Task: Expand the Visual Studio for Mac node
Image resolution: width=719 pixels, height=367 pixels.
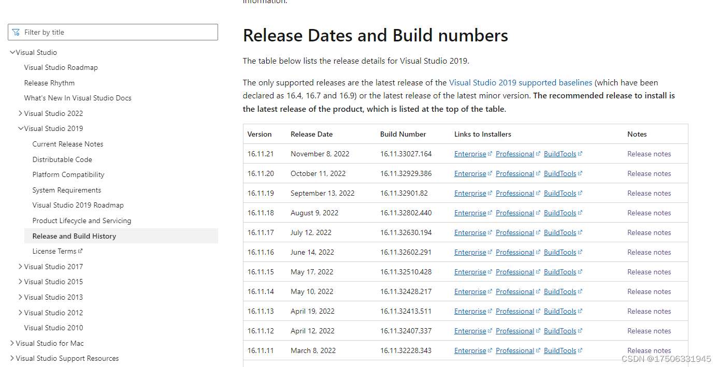Action: [12, 343]
